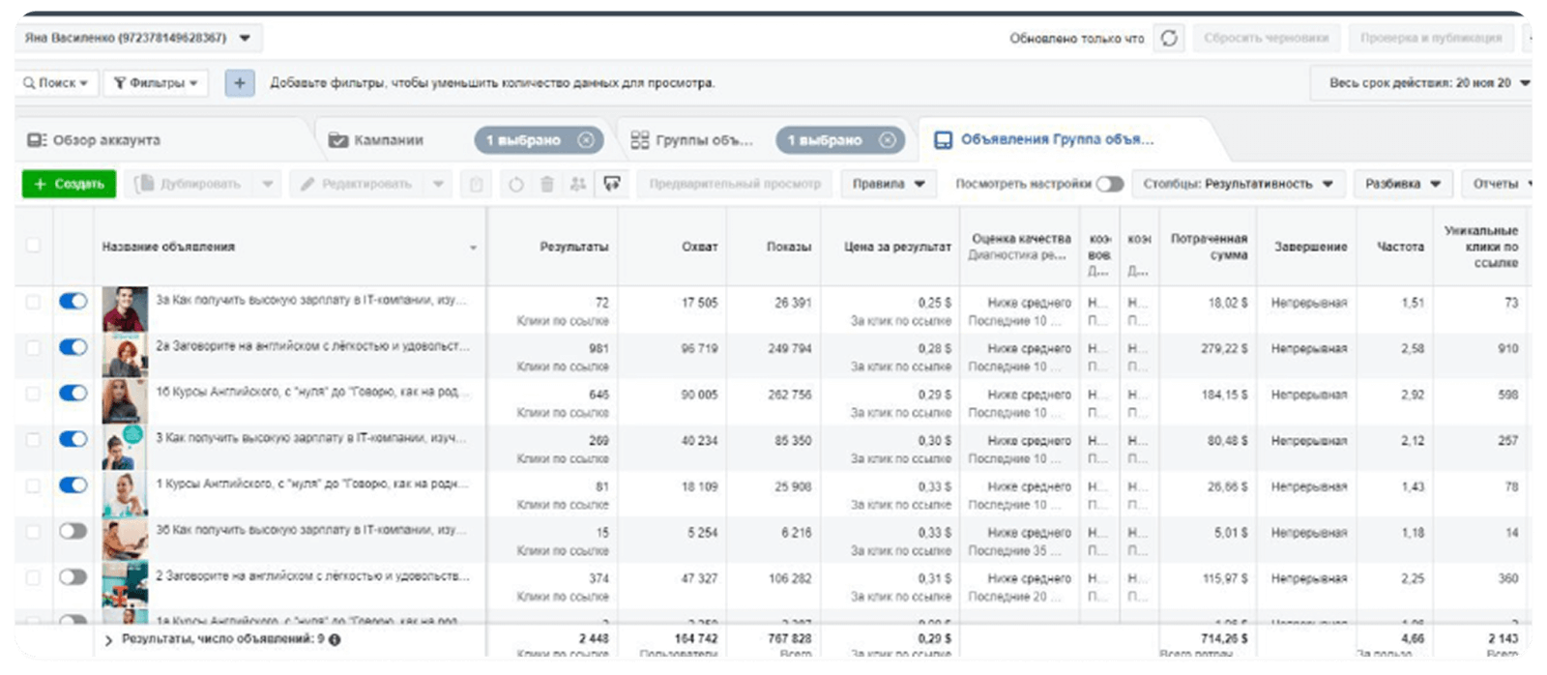Open the Правила dropdown
The width and height of the screenshot is (1547, 675).
(x=889, y=184)
